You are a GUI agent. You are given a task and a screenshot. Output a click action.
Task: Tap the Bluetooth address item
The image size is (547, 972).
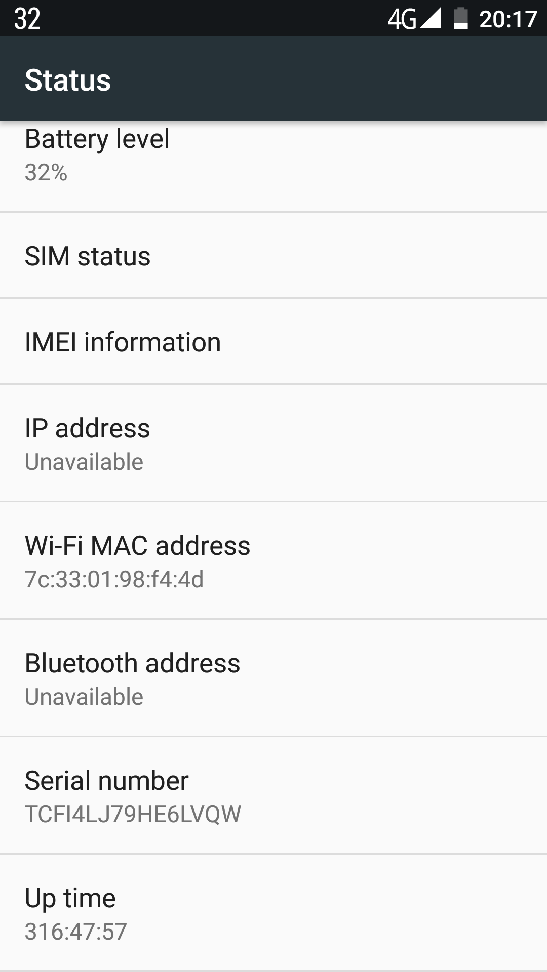273,678
